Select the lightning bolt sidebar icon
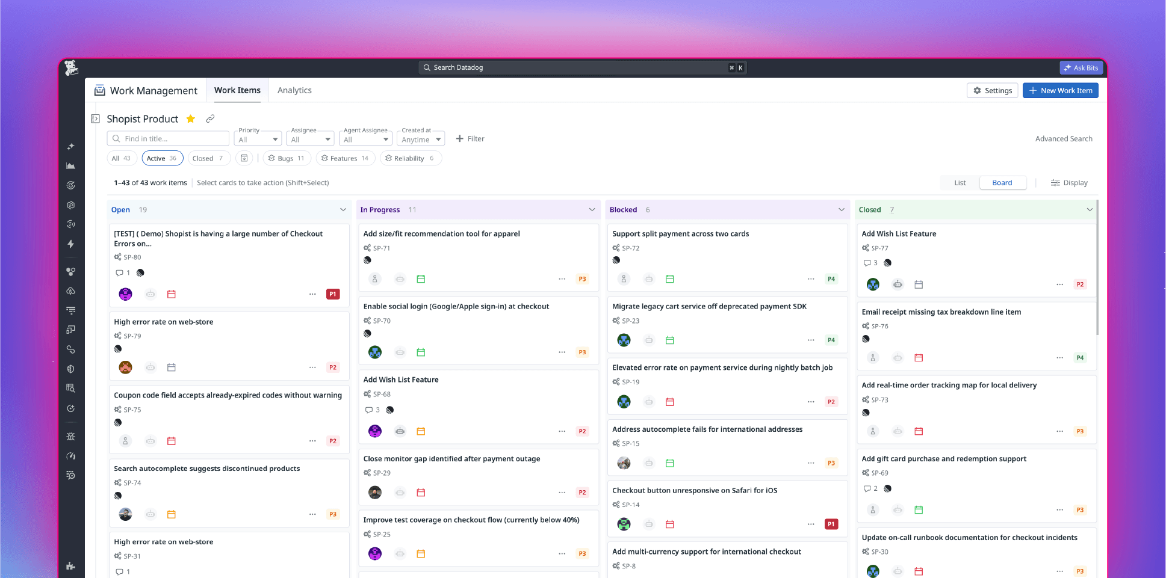The height and width of the screenshot is (578, 1166). [71, 244]
